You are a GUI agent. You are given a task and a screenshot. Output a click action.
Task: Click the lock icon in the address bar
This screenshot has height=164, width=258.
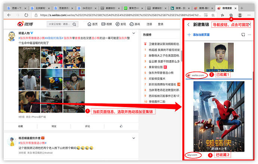click(36, 15)
